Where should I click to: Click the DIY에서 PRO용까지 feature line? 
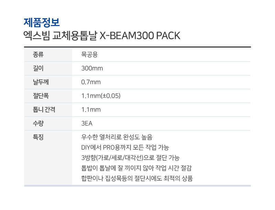click(x=125, y=147)
